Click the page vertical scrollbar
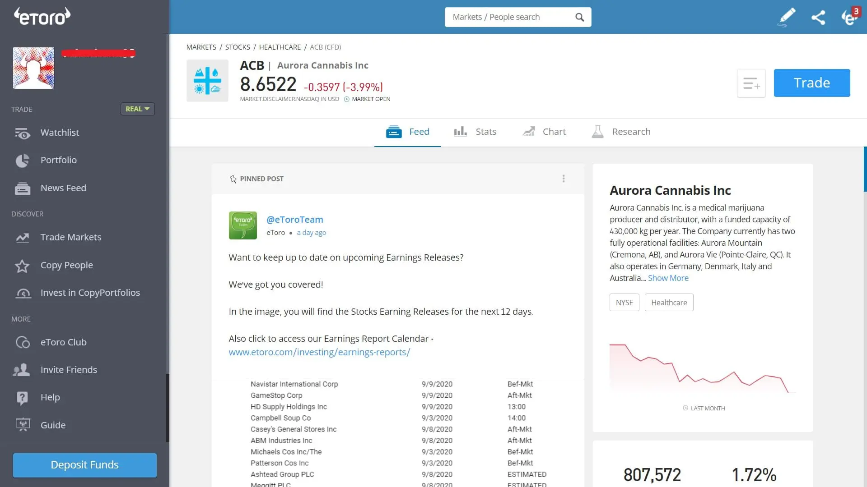 click(865, 170)
